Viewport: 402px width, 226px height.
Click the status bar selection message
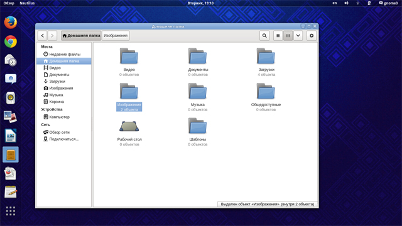[268, 204]
